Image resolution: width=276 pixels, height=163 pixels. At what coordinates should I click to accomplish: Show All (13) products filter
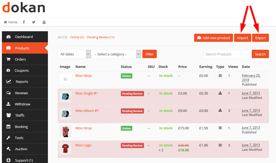click(x=62, y=37)
